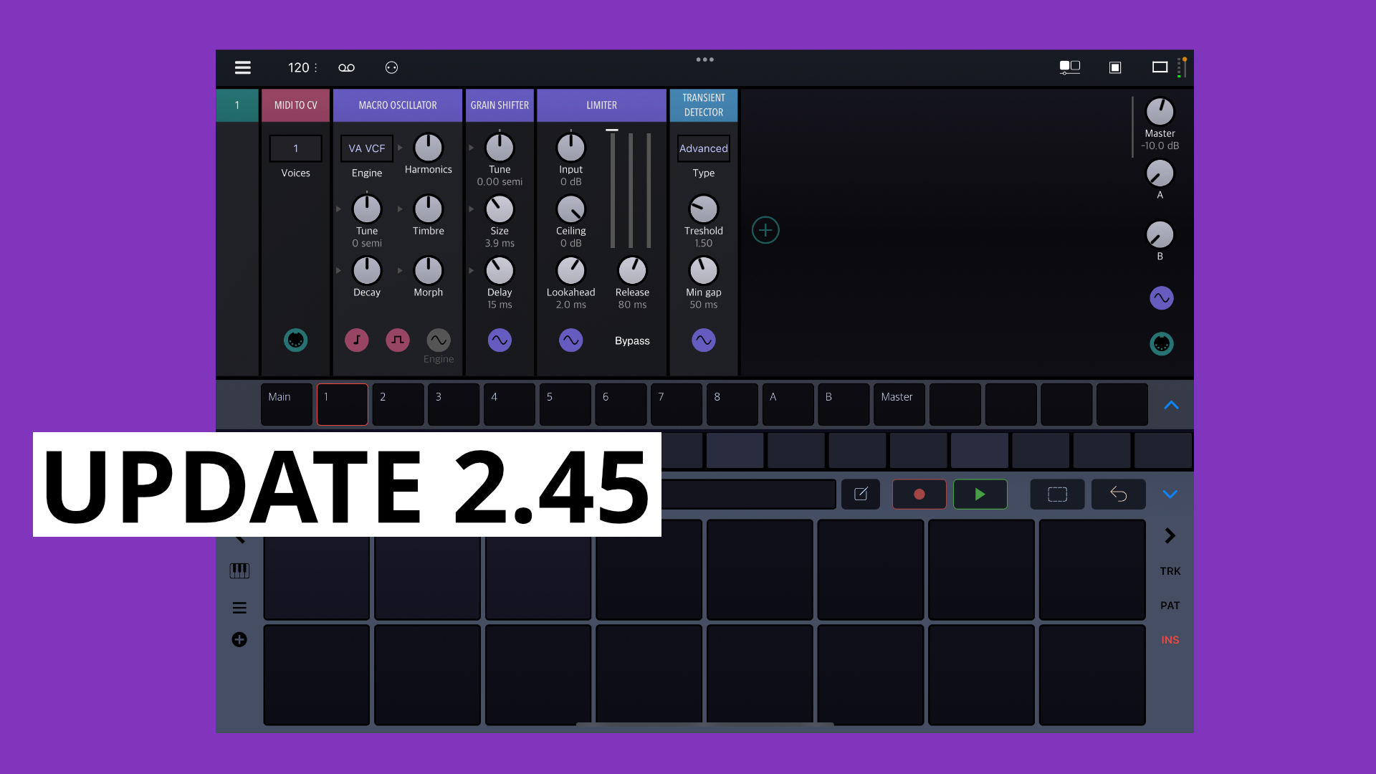Open the Advanced type selector
The height and width of the screenshot is (774, 1376).
(703, 148)
